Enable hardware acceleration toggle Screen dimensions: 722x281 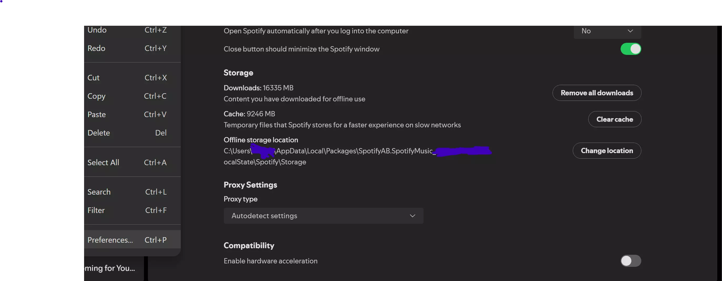coord(630,261)
